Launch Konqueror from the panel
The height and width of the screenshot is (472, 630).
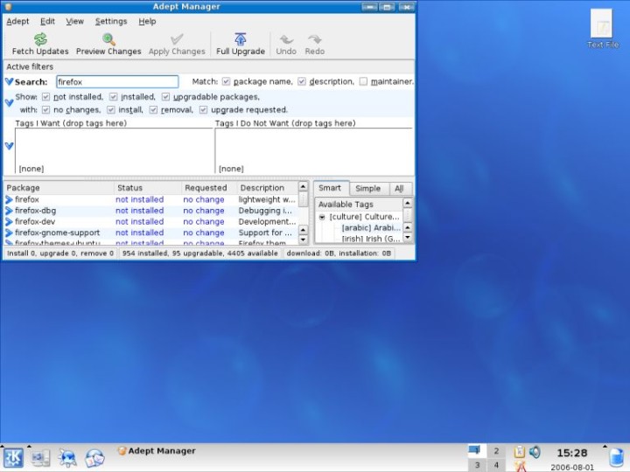67,457
